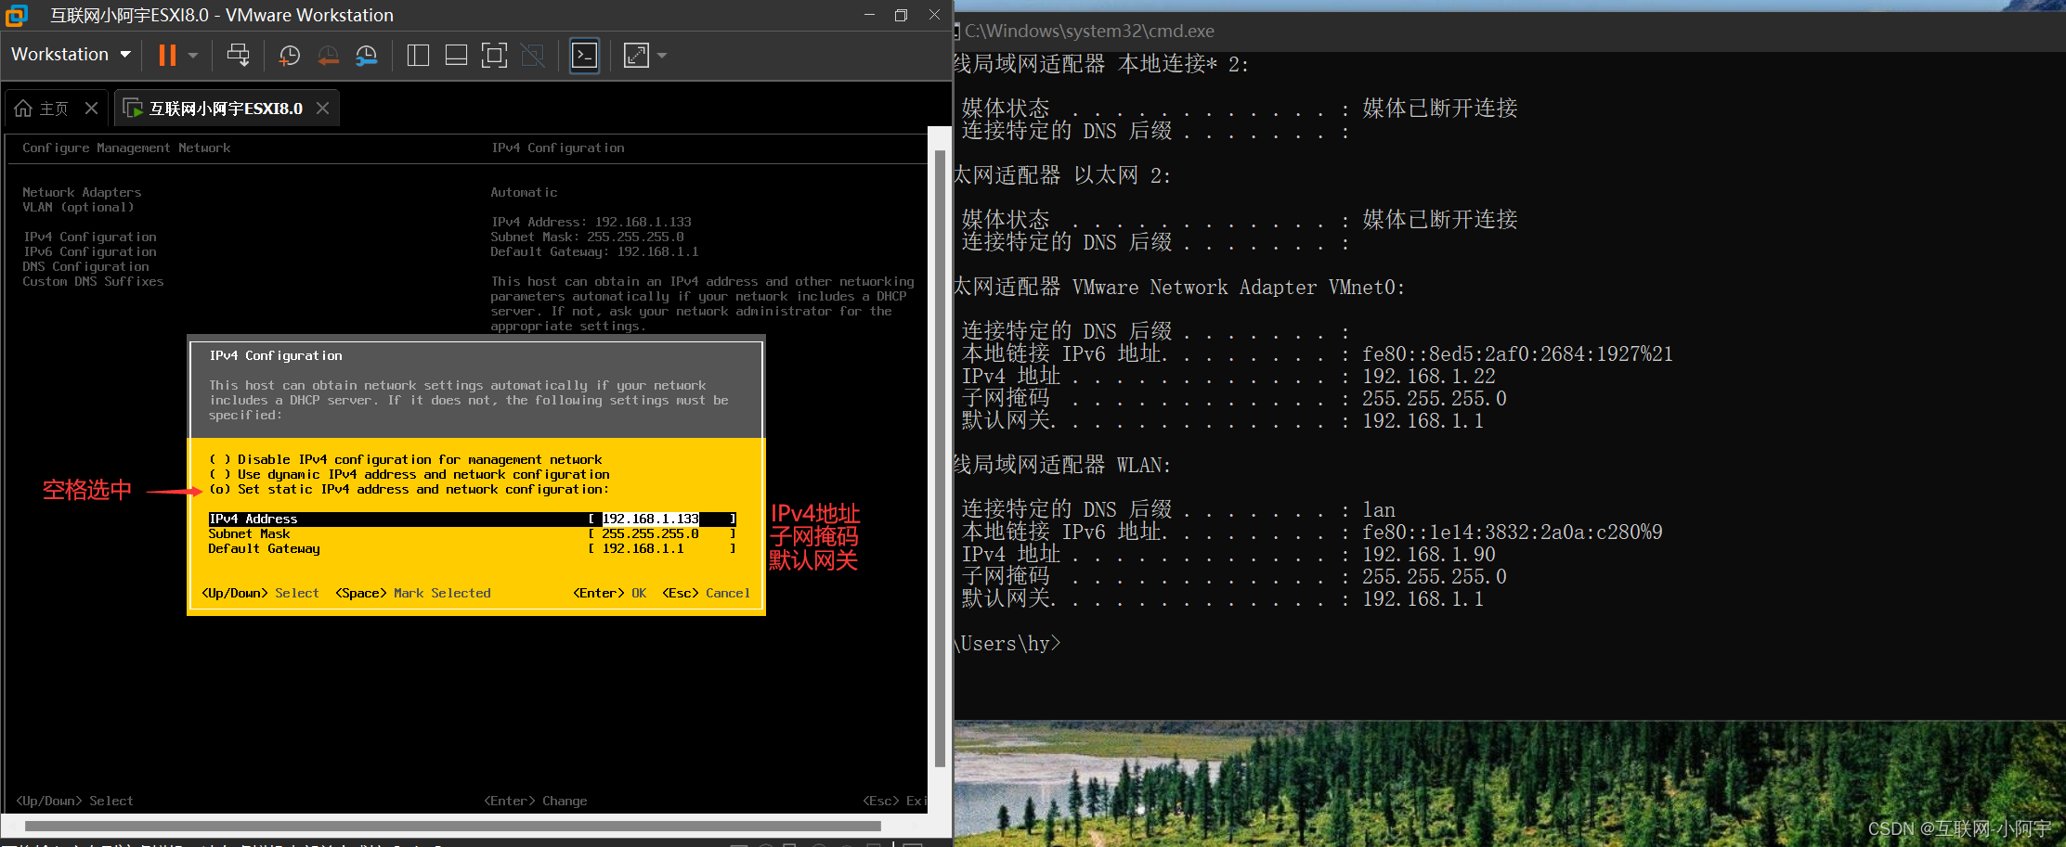Viewport: 2066px width, 847px height.
Task: Minimize the VMware Workstation window
Action: (869, 15)
